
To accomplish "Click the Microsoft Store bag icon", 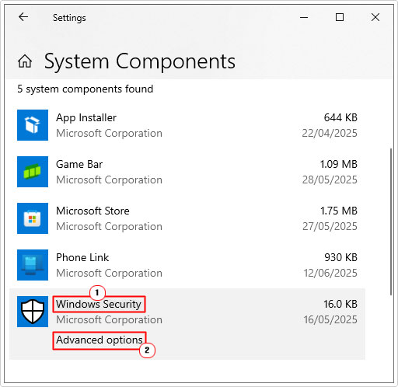I will (x=33, y=218).
